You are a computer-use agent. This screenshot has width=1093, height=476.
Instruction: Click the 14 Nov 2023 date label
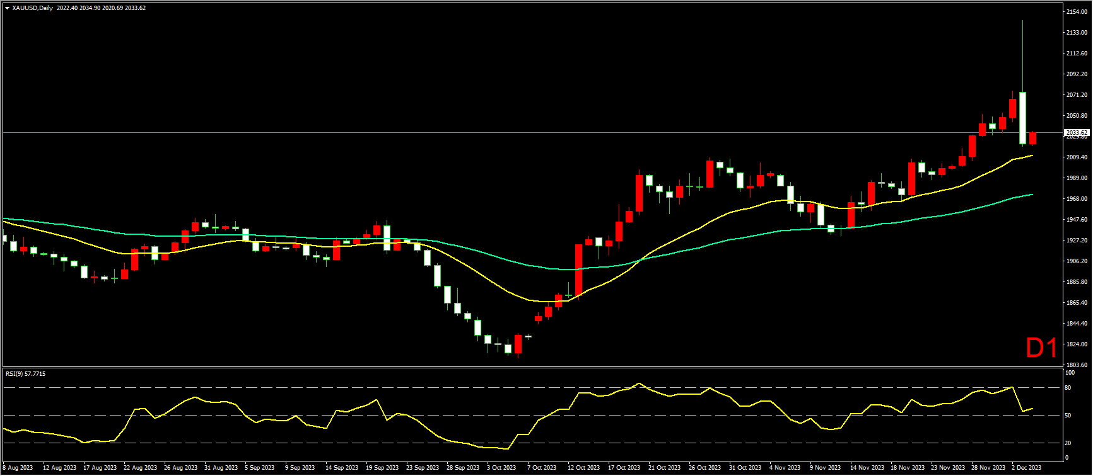point(867,468)
